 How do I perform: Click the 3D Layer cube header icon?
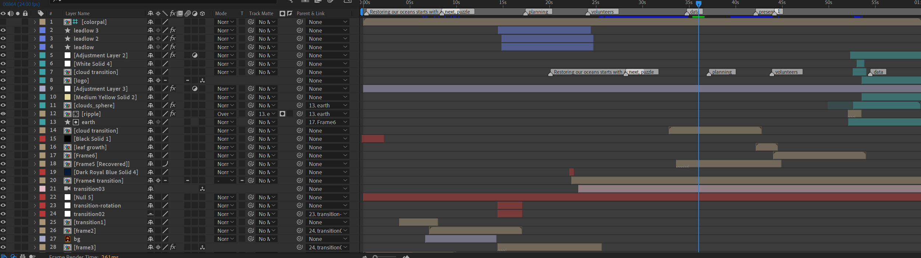(202, 13)
